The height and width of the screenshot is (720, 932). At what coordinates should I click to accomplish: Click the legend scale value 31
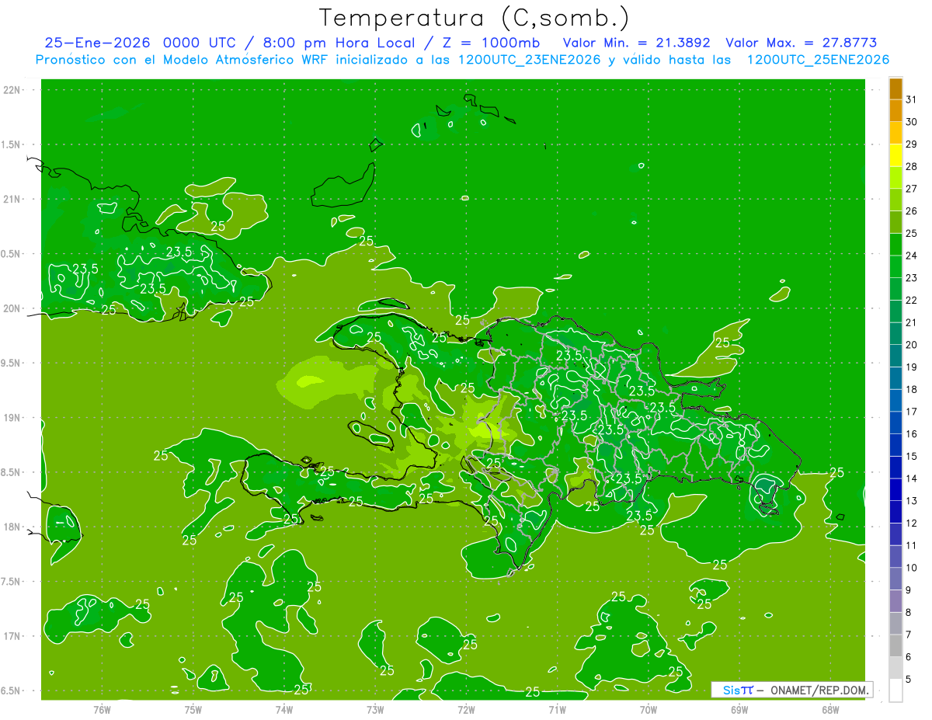[x=912, y=99]
